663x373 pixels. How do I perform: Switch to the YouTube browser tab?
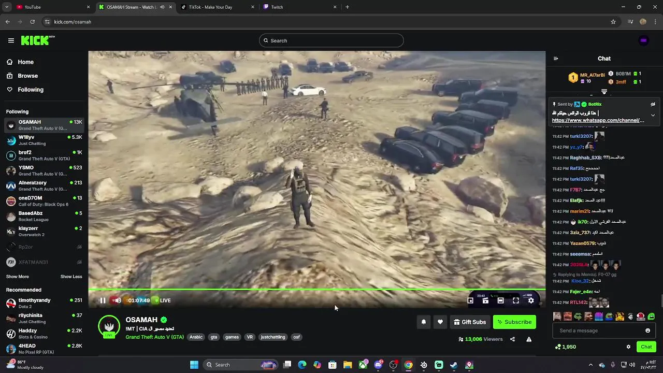[x=52, y=7]
